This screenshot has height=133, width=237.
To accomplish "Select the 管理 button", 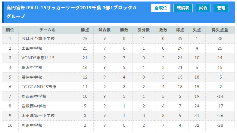I will [221, 8].
